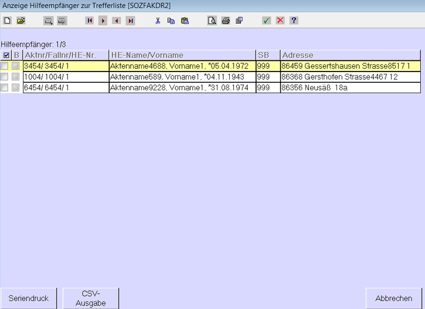The image size is (425, 309).
Task: Click the Open folder toolbar icon
Action: click(21, 21)
